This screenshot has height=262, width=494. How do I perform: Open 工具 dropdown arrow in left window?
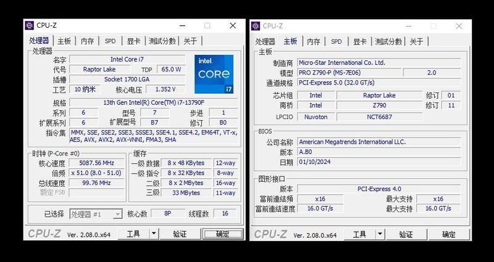(x=154, y=234)
